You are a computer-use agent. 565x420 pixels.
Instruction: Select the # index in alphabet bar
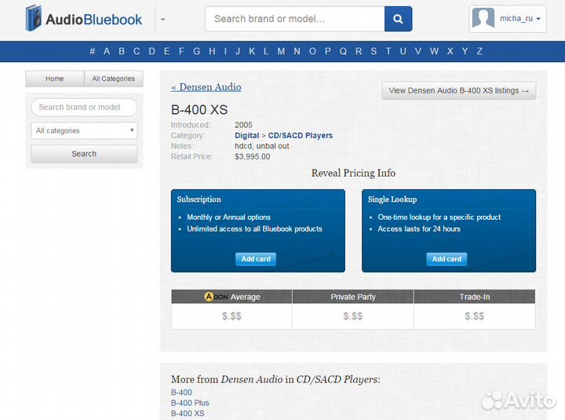pos(93,51)
